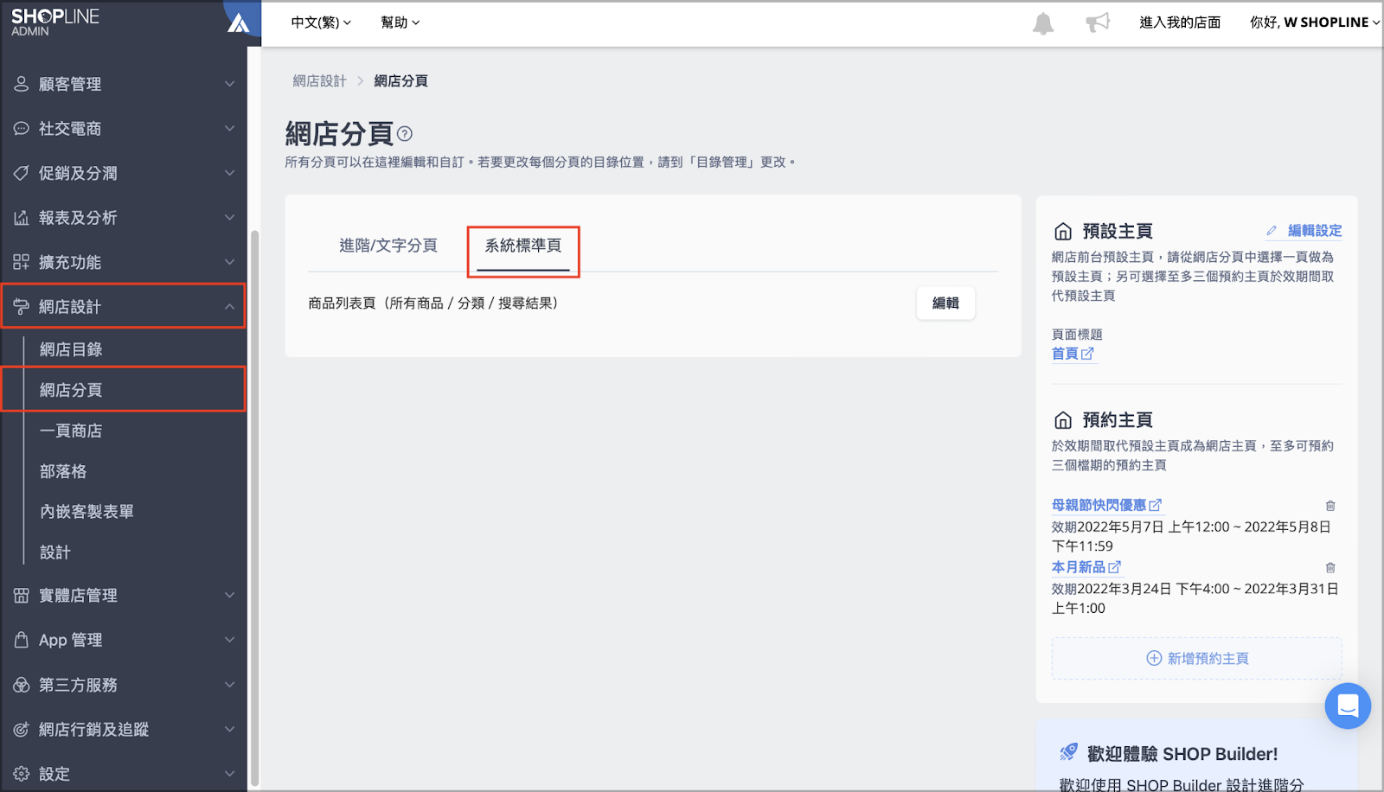Click the help question mark beside 網店分頁
Screen dimensions: 1384x792
click(x=405, y=134)
